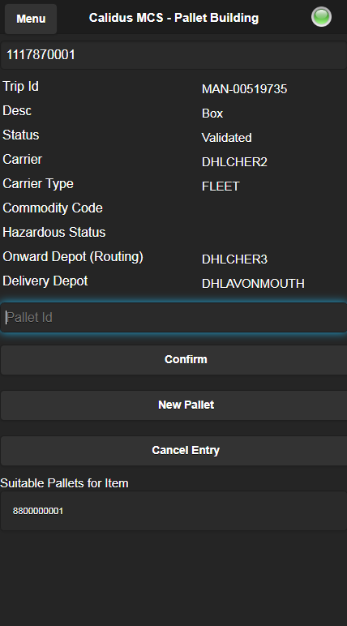Click the Onward Depot (Routing) label
This screenshot has width=347, height=626.
(x=73, y=257)
